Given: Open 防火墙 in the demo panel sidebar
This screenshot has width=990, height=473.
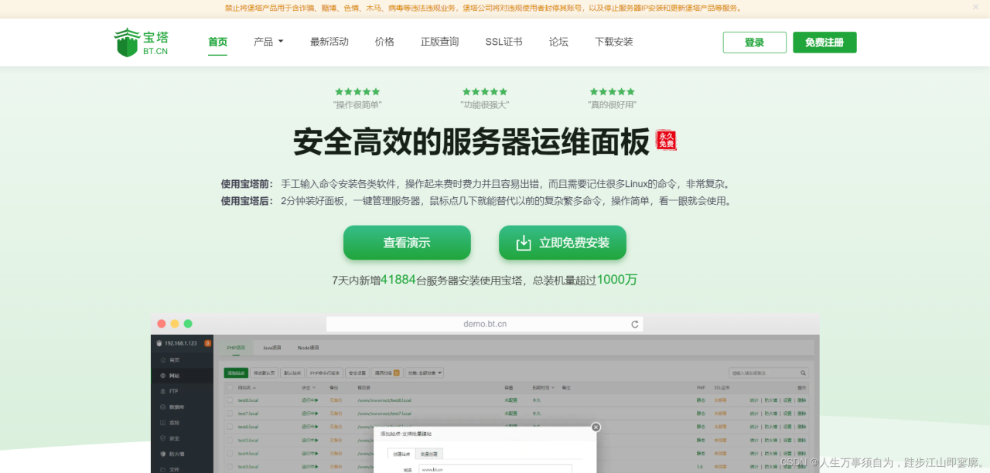Looking at the screenshot, I should pos(182,454).
